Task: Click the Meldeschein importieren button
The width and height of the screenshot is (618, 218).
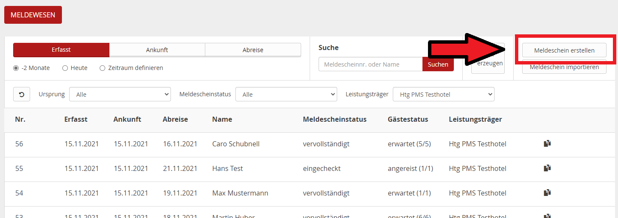Action: 564,68
